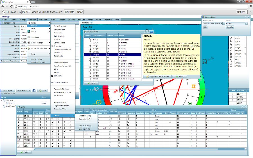Click the Dark Stars icon in menu
Viewport: 253px width, 158px height.
pyautogui.click(x=52, y=76)
